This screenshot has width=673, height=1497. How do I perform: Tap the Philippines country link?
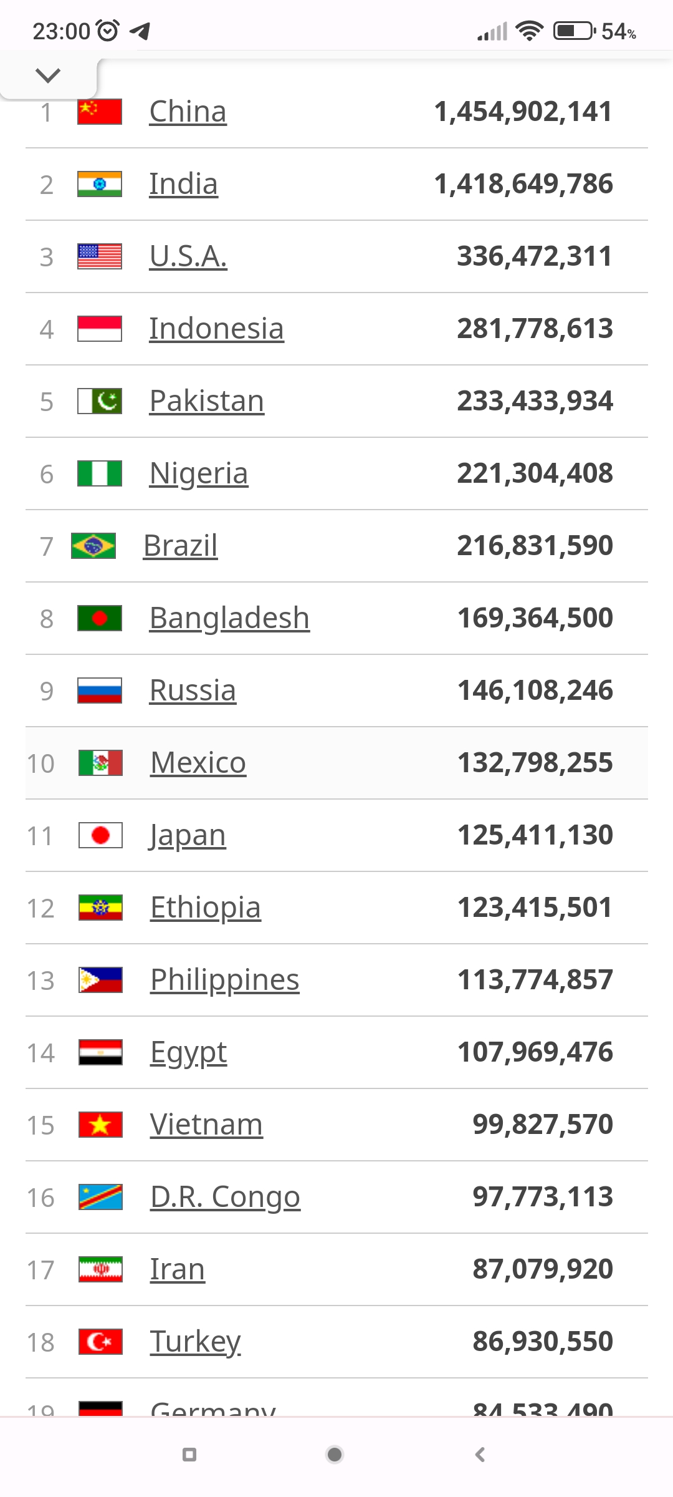224,980
